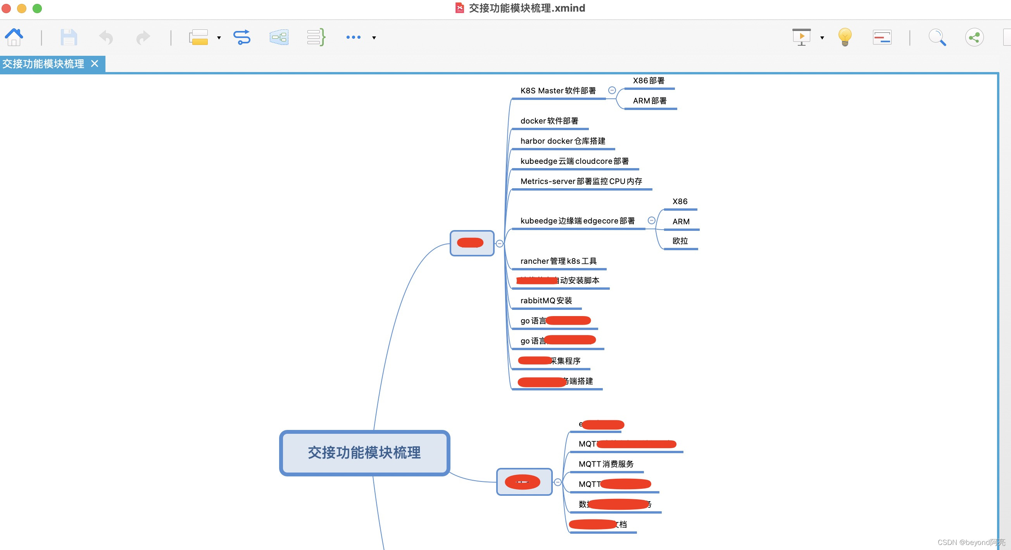Collapse the upper redacted main topic's children
This screenshot has width=1011, height=550.
[x=500, y=244]
